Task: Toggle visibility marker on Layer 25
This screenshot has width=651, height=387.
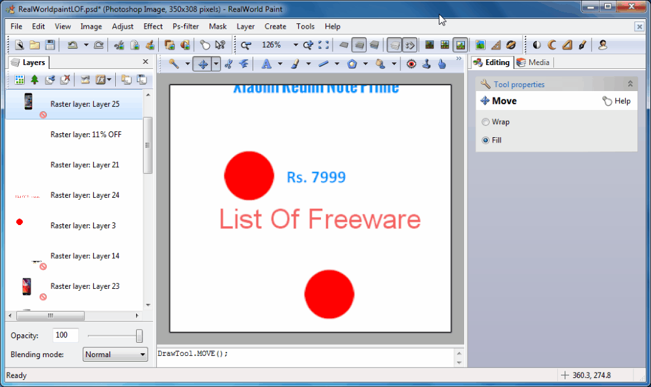Action: (x=43, y=115)
